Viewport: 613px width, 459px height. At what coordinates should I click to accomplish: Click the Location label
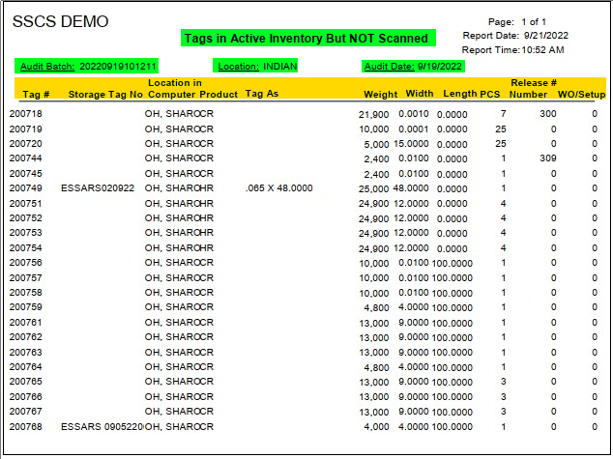(x=238, y=67)
